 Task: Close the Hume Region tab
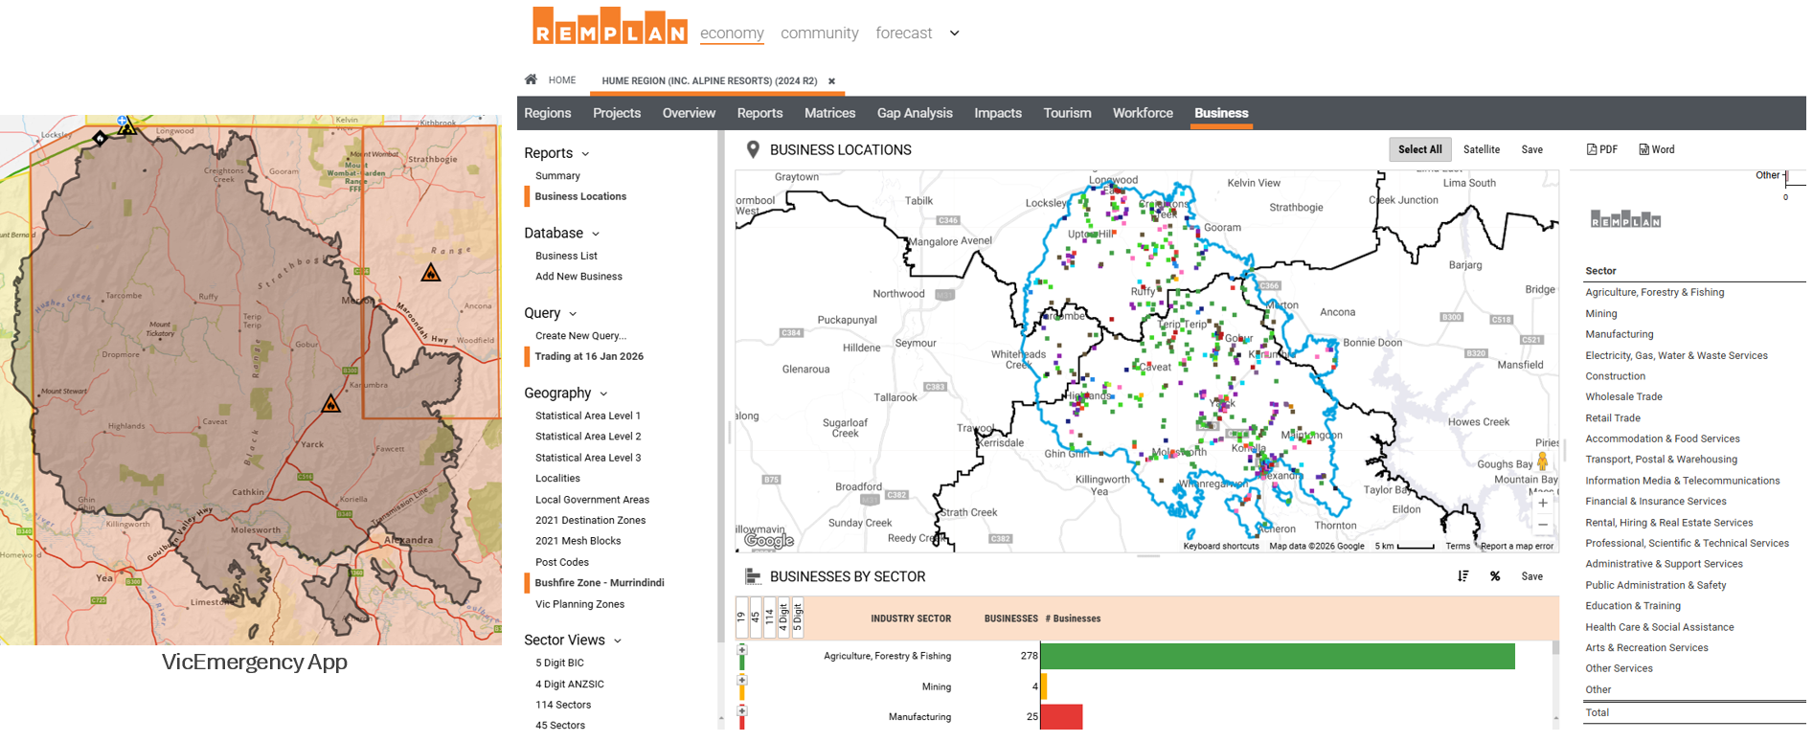(x=831, y=81)
